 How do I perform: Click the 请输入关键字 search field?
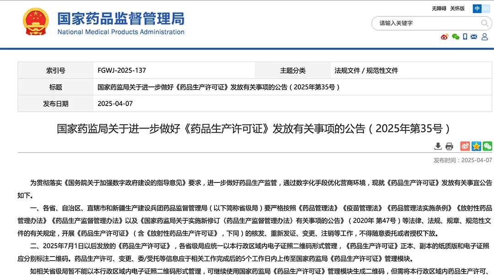coord(425,23)
